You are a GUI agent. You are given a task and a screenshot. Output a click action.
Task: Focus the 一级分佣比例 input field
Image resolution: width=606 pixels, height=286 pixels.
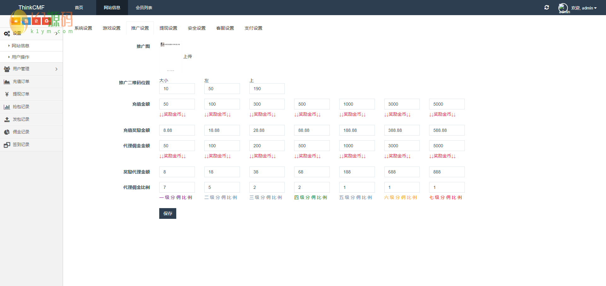[177, 187]
